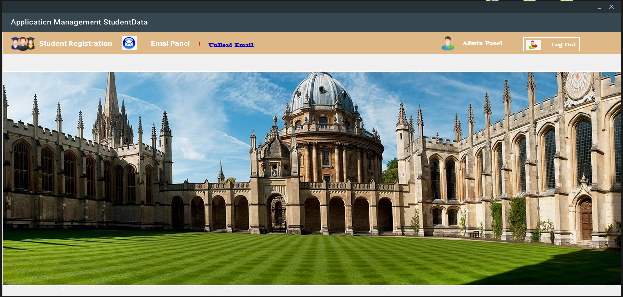Close the application window

pos(611,7)
